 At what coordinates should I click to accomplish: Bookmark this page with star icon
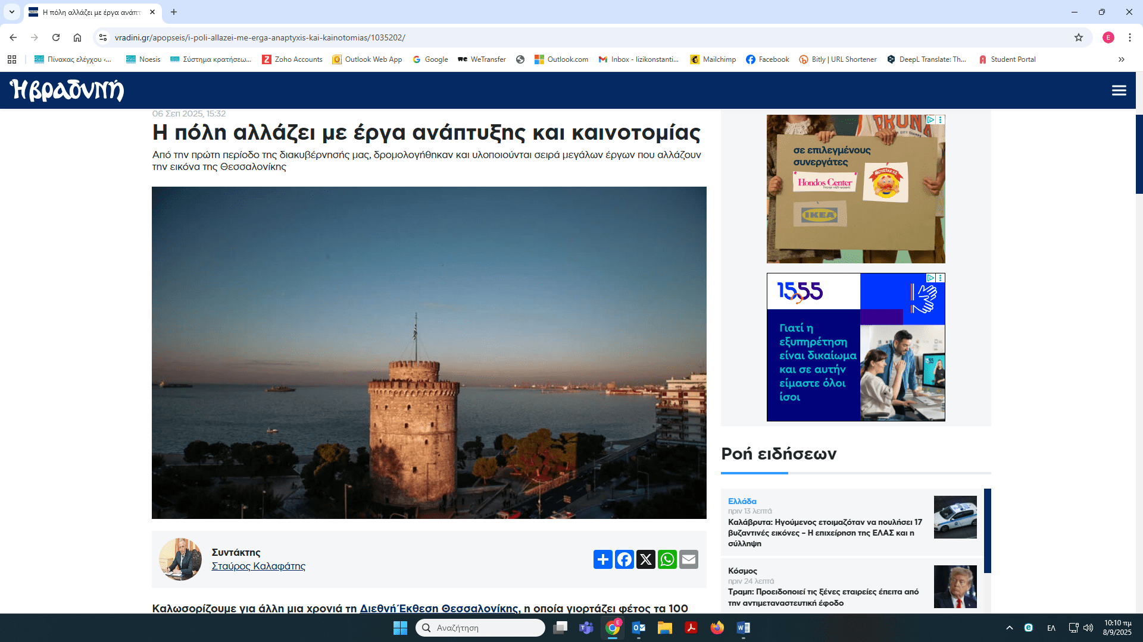[1078, 37]
